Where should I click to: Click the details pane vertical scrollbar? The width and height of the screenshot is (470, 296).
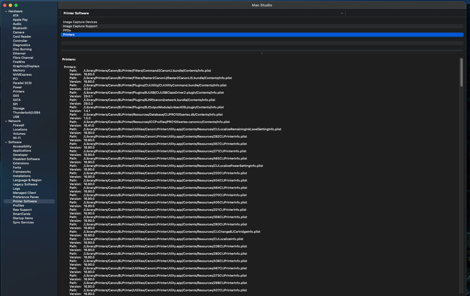[x=462, y=72]
